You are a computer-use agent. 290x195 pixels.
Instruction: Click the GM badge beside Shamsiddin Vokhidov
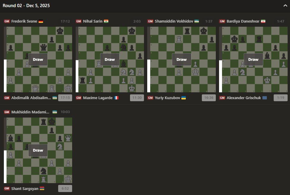tap(150, 21)
